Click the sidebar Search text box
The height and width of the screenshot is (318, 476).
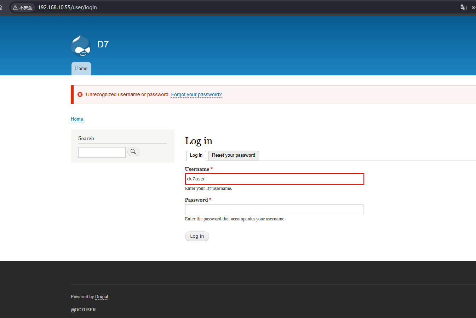[x=102, y=152]
